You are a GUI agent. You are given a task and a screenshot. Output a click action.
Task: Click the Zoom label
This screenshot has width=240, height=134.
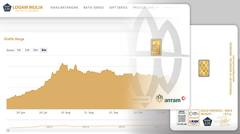pyautogui.click(x=10, y=50)
